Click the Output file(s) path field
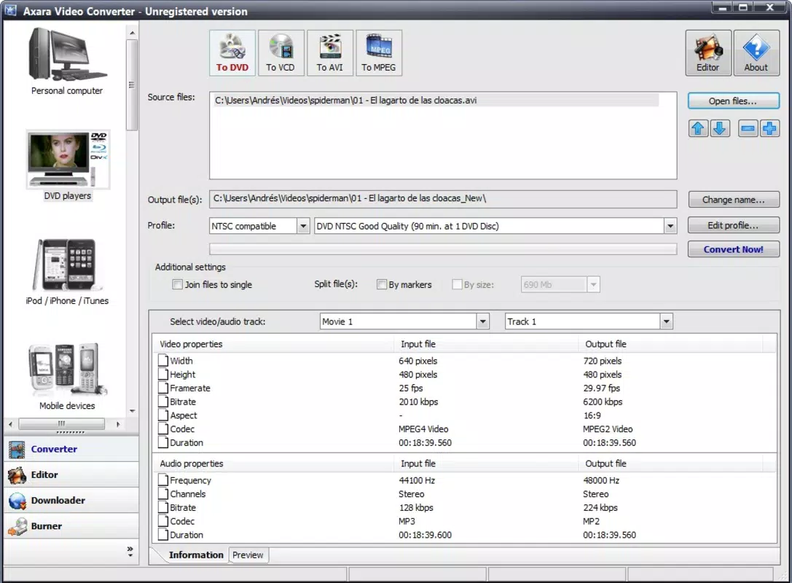This screenshot has height=583, width=792. [443, 199]
